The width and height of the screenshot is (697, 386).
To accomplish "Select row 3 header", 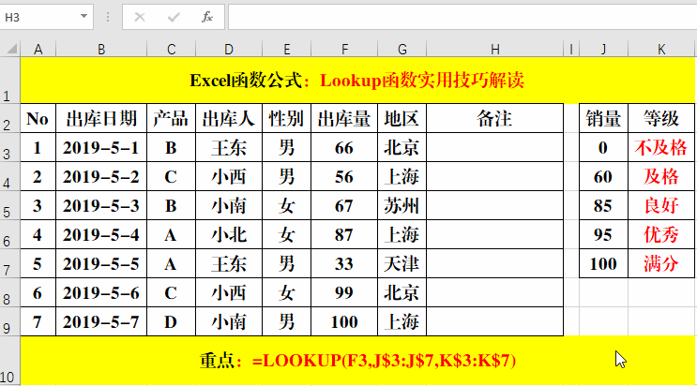I will [9, 147].
